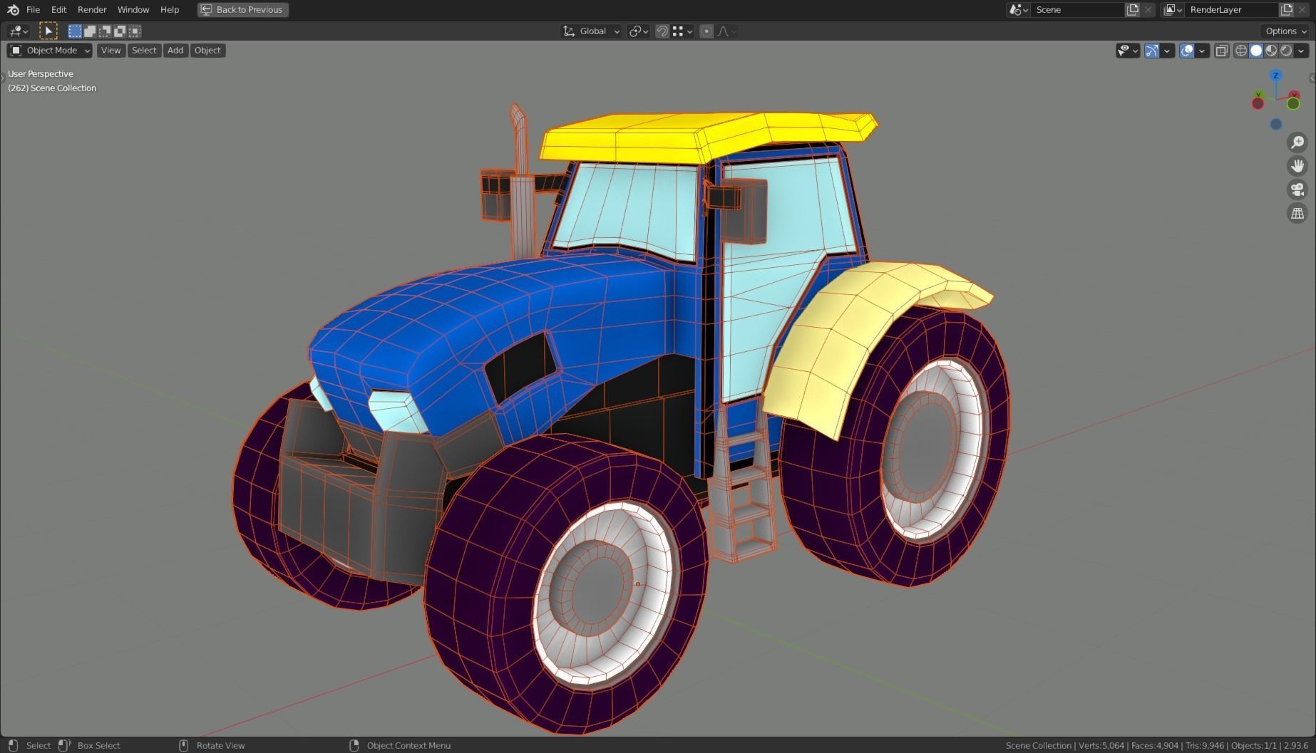Click the Blender logo icon
1316x753 pixels.
click(13, 10)
